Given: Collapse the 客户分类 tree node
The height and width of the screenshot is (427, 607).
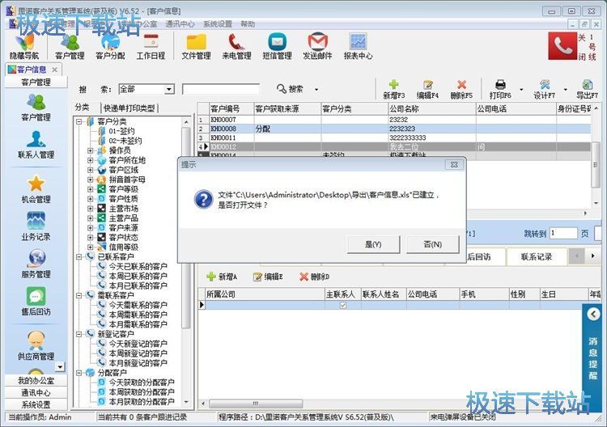Looking at the screenshot, I should pyautogui.click(x=79, y=121).
